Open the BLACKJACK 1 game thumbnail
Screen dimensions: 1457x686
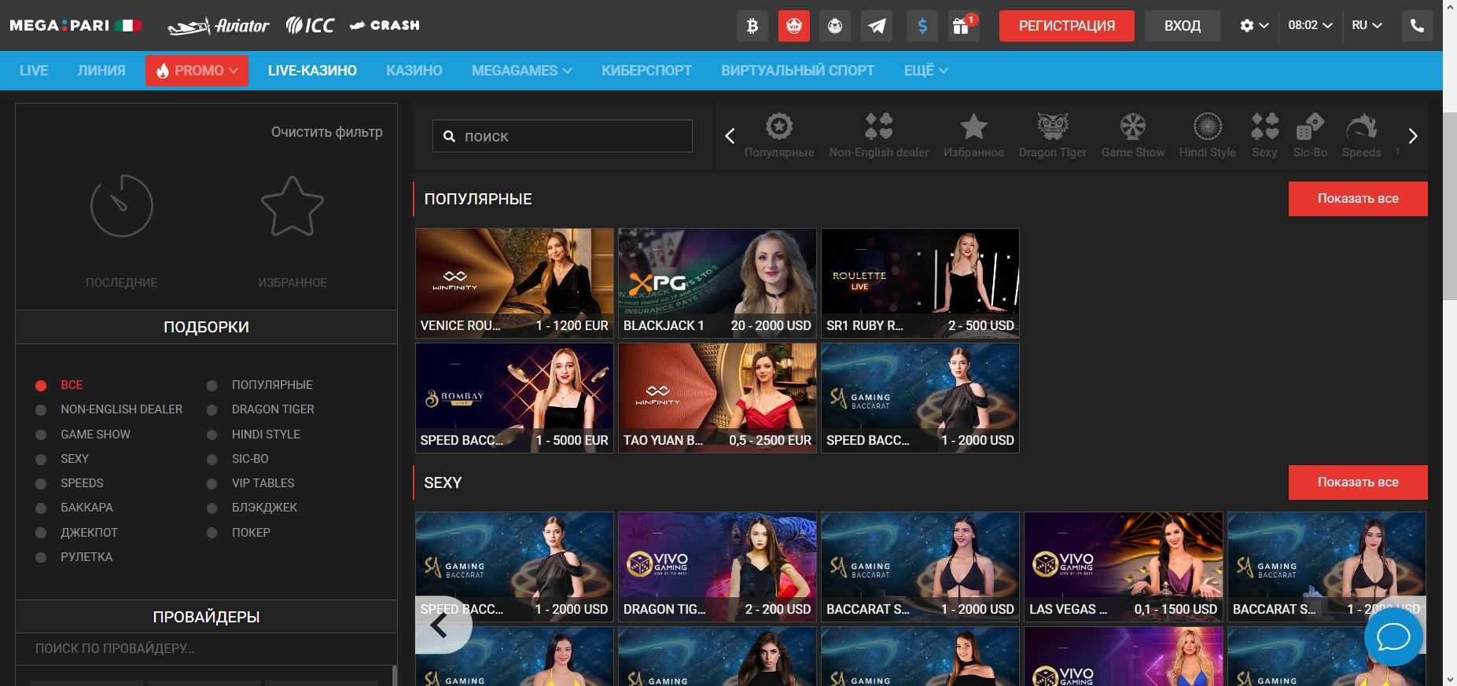click(717, 284)
